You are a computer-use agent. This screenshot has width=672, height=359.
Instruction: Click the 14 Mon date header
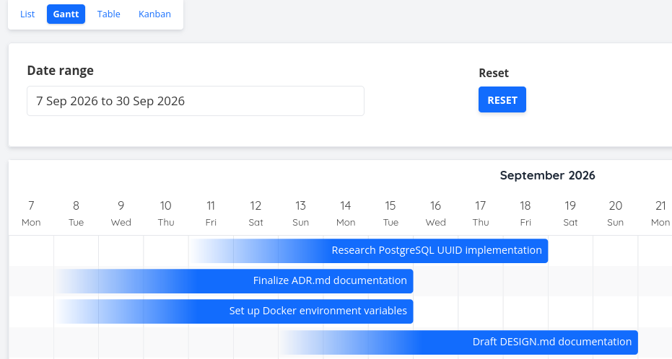[346, 213]
